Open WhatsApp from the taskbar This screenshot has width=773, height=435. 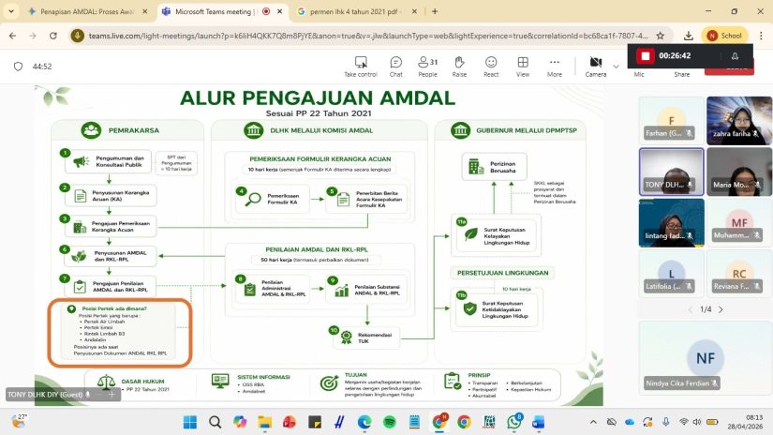513,422
